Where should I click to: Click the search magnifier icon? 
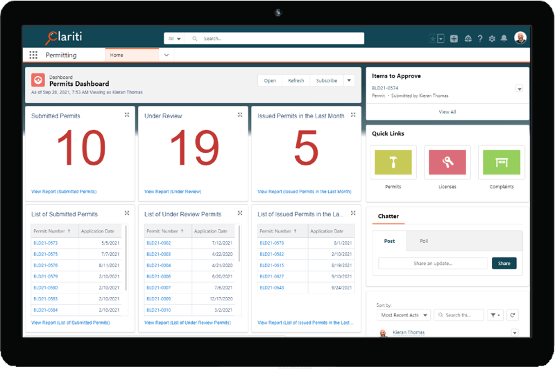tap(195, 39)
